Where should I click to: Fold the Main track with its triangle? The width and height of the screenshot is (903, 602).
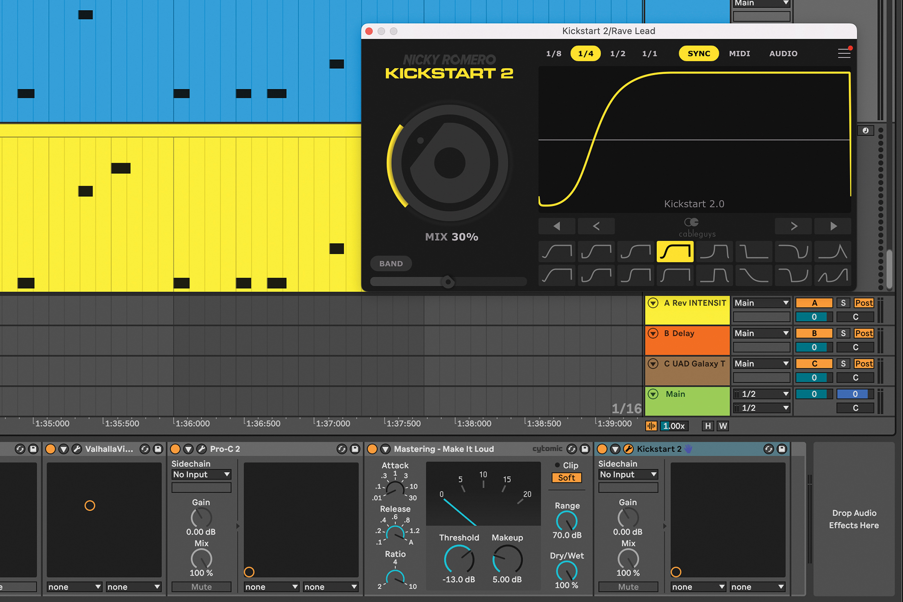[653, 394]
